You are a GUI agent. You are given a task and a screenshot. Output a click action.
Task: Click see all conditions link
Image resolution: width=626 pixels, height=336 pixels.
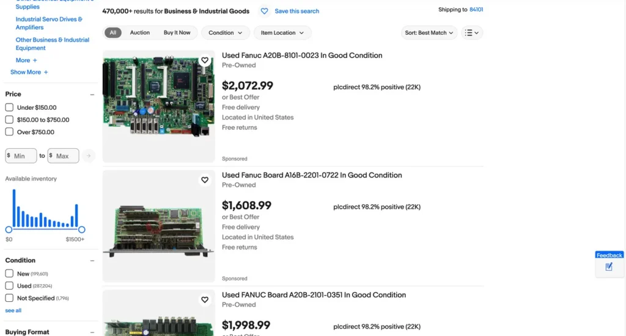(13, 310)
